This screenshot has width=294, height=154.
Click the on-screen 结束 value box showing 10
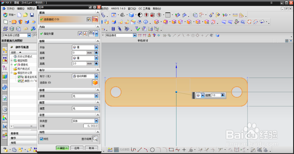click(216, 95)
